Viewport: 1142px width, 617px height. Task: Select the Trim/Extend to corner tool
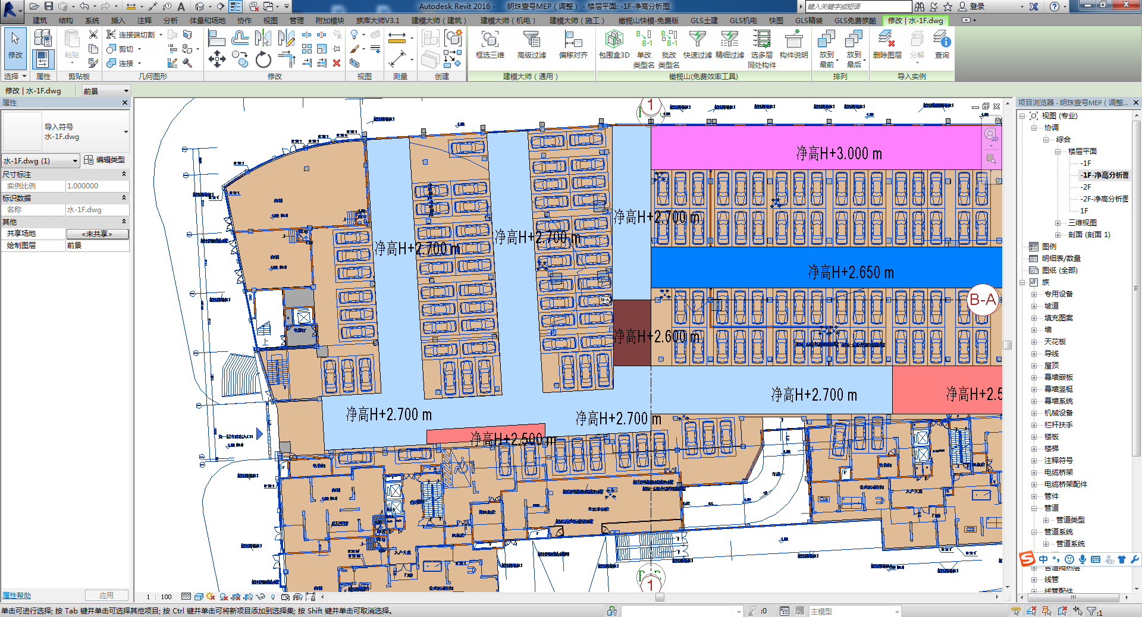tap(287, 58)
